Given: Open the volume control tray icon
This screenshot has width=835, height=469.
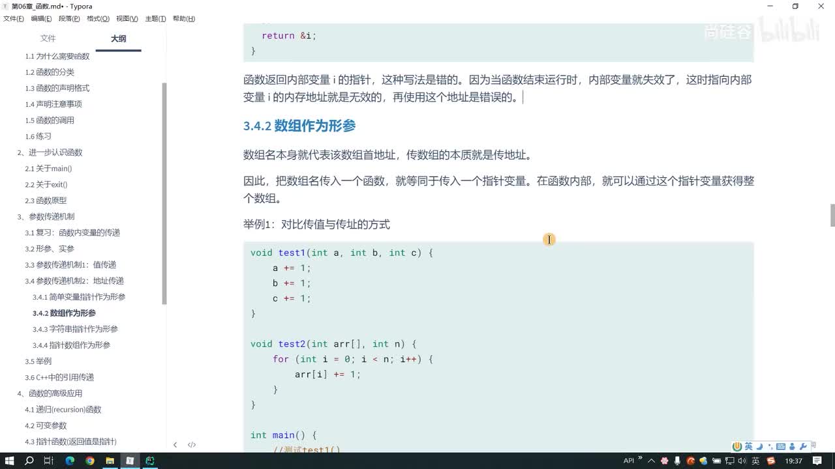Looking at the screenshot, I should [744, 461].
